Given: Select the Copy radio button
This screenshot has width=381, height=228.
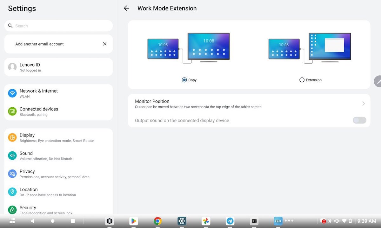Looking at the screenshot, I should tap(184, 80).
